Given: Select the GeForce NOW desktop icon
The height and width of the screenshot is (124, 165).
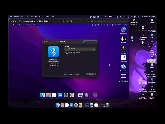Looking at the screenshot, I should tap(152, 96).
